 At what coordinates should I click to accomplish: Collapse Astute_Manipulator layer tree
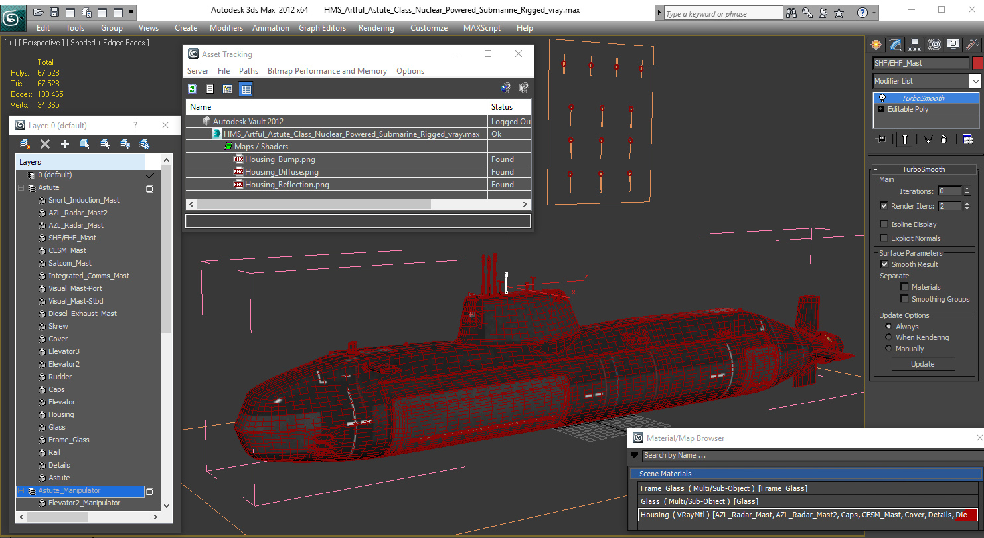[x=21, y=491]
